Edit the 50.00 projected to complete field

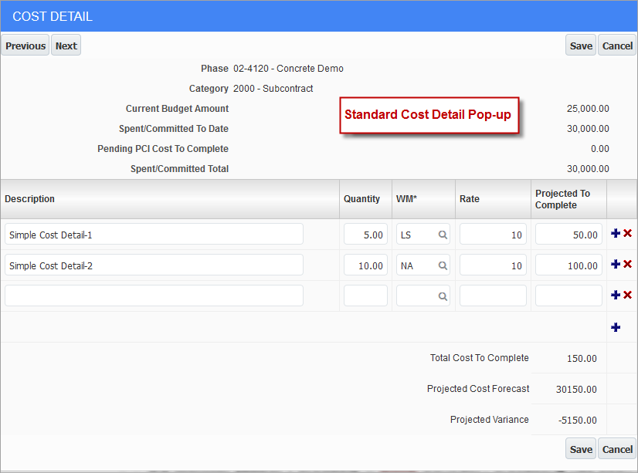(x=568, y=234)
